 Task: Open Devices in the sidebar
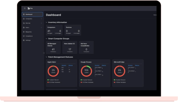[32, 23]
